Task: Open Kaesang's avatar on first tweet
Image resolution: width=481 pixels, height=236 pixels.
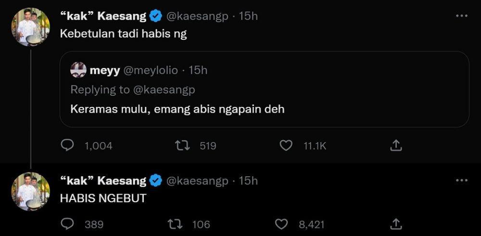Action: click(x=30, y=27)
